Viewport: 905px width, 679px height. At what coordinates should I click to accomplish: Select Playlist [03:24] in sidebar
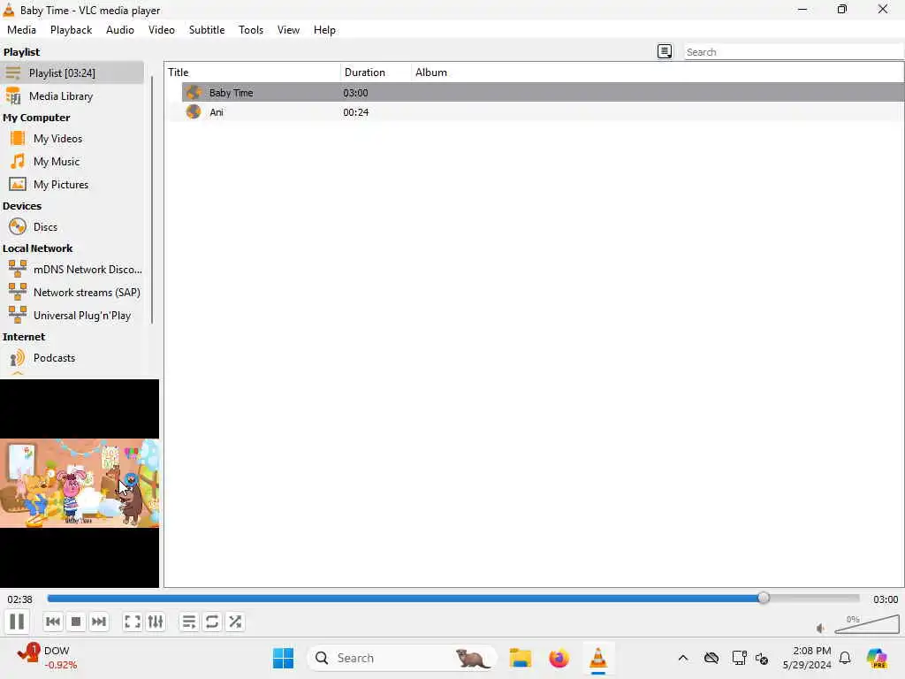[x=72, y=72]
